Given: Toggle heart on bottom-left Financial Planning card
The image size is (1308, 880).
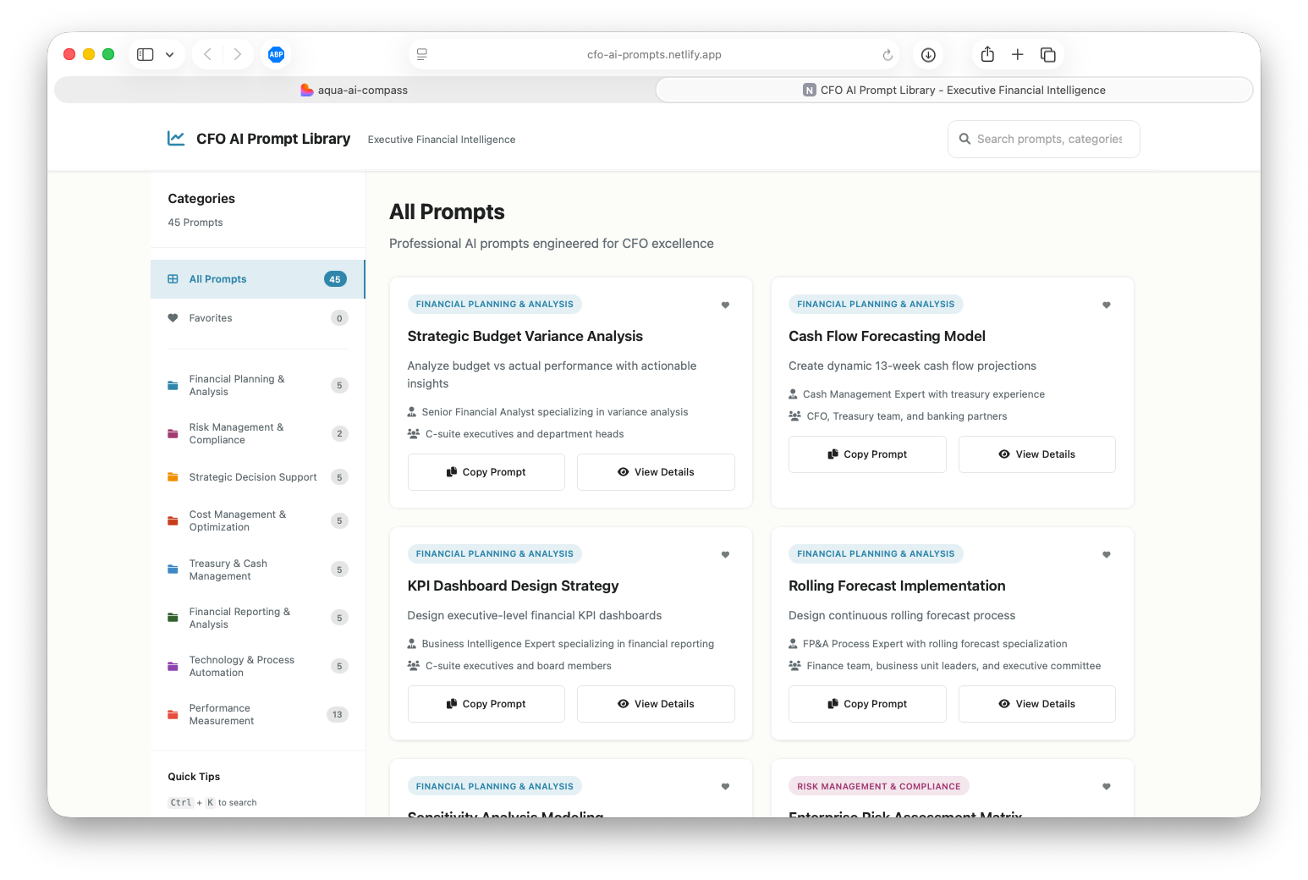Looking at the screenshot, I should point(725,786).
